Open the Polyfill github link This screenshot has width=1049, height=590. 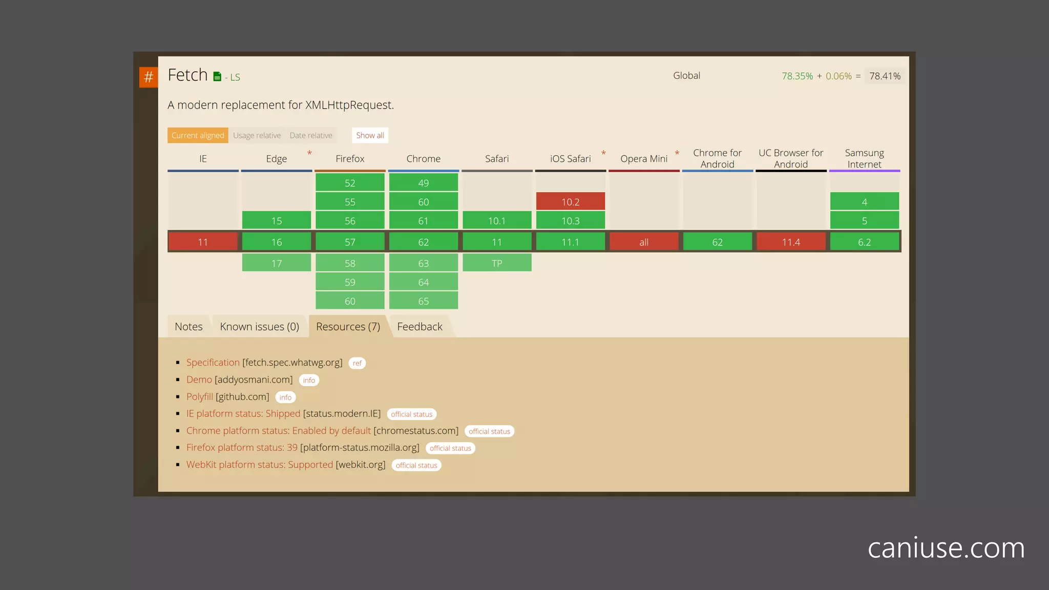[x=199, y=397]
